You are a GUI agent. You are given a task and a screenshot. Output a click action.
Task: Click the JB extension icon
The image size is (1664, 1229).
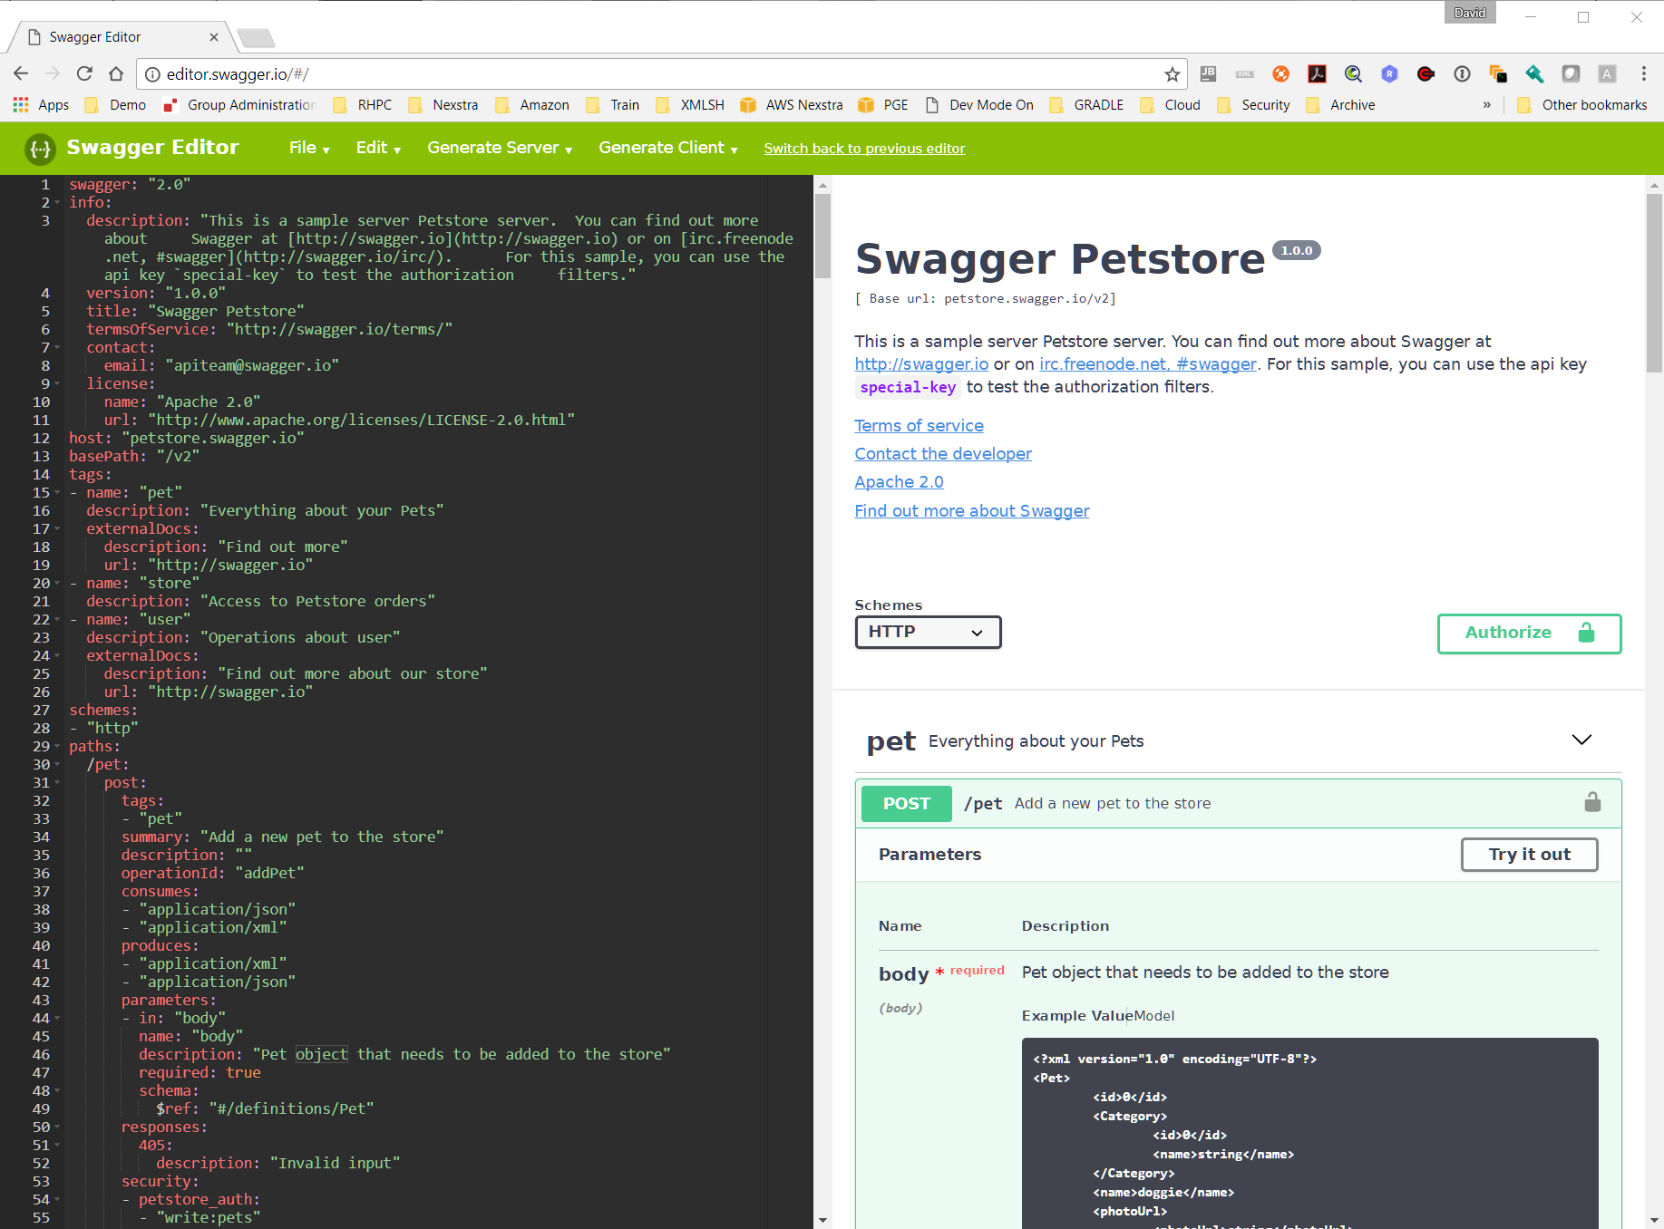(1208, 73)
